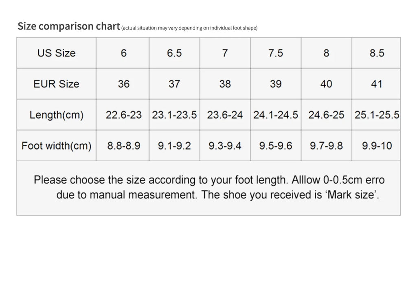Click the "Size comparison chart" heading
The image size is (417, 298).
tap(68, 26)
